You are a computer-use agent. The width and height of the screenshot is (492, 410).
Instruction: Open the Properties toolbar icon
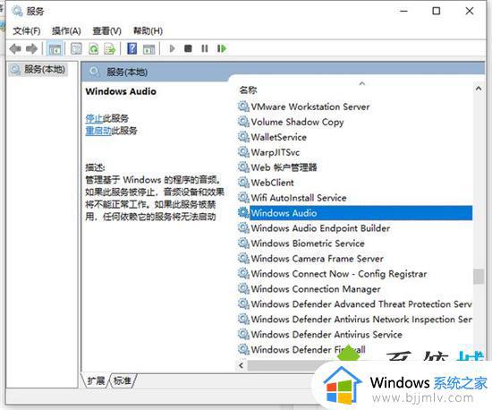point(76,48)
